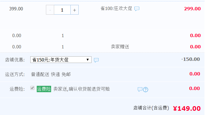Toggle the 运费险 checkbox
This screenshot has height=115, width=206.
click(32, 88)
